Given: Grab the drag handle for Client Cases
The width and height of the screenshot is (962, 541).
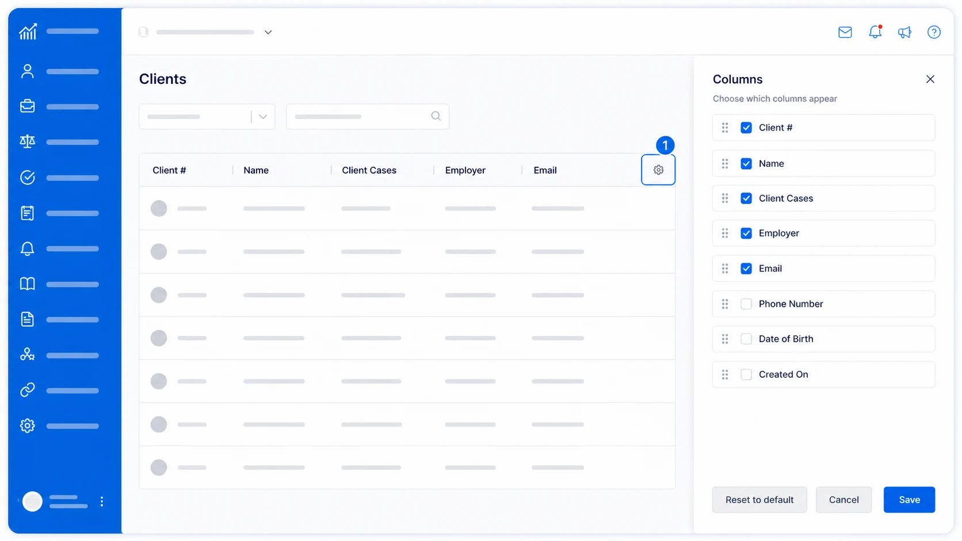Looking at the screenshot, I should [x=725, y=198].
